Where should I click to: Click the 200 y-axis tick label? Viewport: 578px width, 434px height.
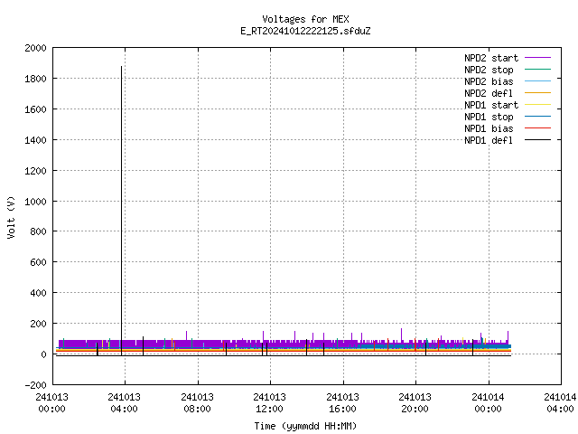coord(38,324)
